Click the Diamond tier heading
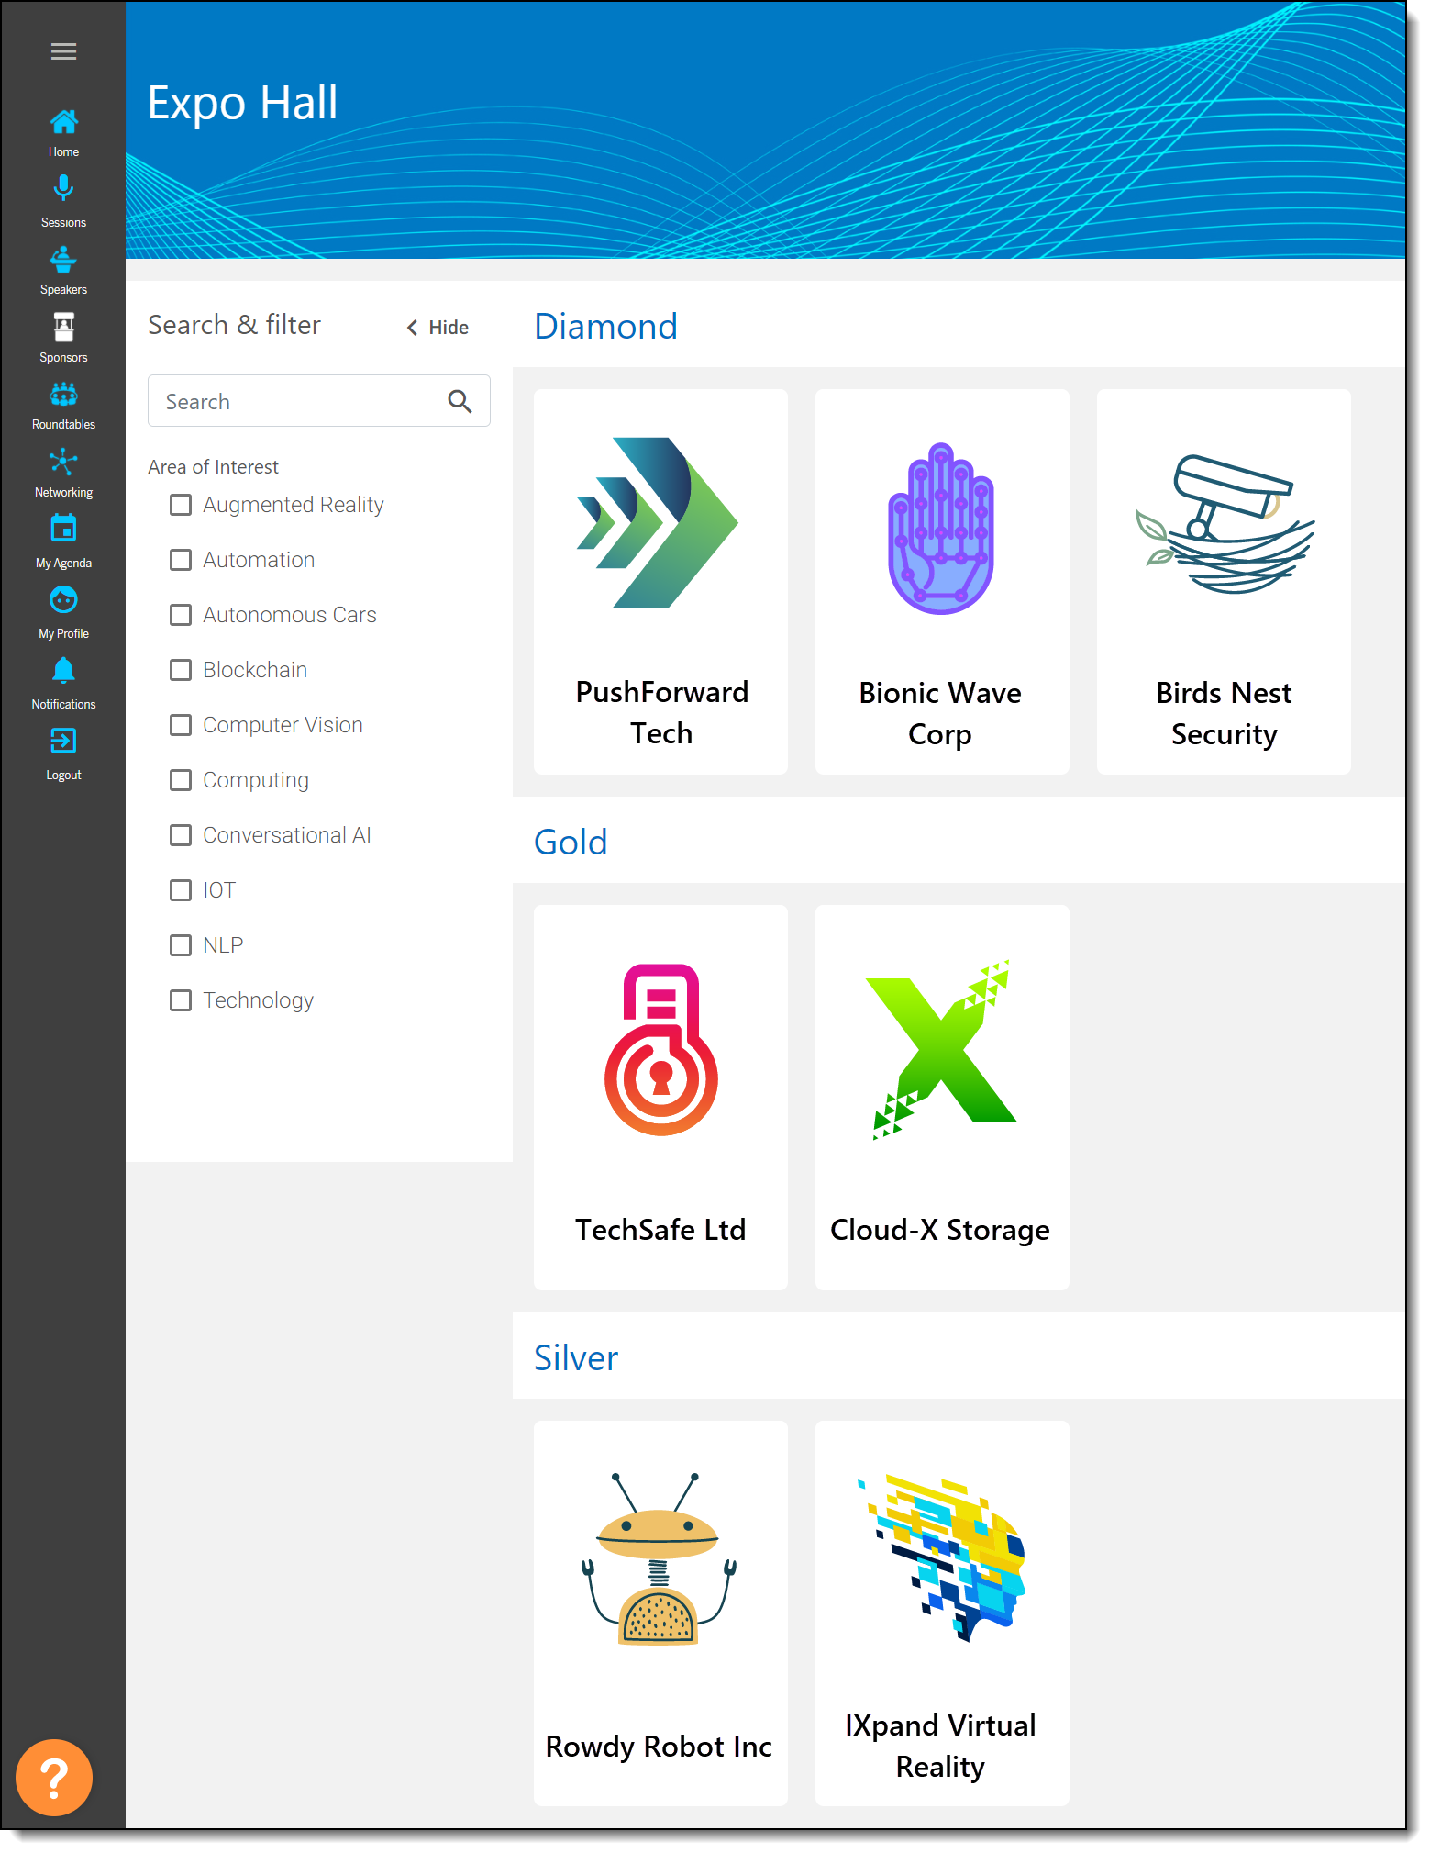The height and width of the screenshot is (1853, 1430). (606, 326)
